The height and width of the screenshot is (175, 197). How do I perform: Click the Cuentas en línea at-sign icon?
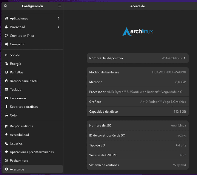[x=6, y=35]
